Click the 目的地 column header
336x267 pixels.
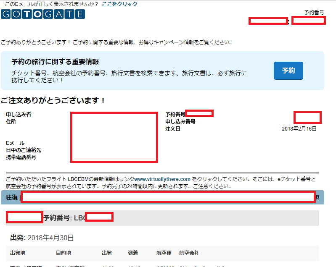(x=64, y=253)
